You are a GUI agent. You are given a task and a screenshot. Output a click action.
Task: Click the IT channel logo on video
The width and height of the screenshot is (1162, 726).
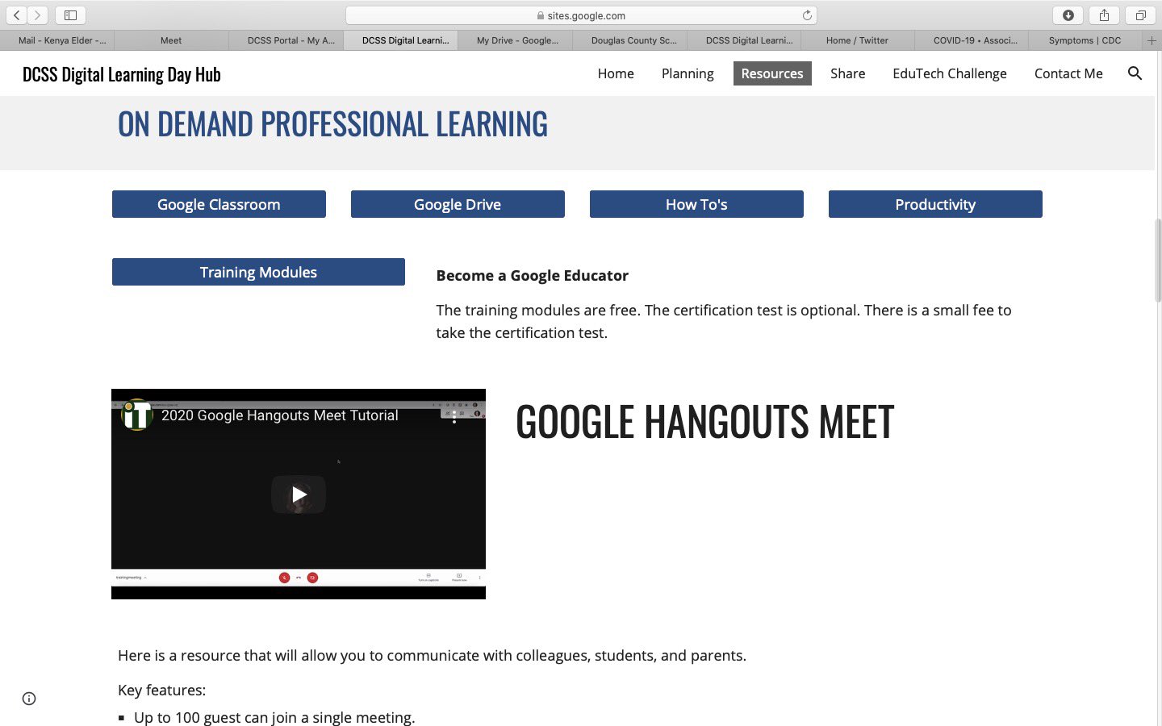tap(137, 415)
